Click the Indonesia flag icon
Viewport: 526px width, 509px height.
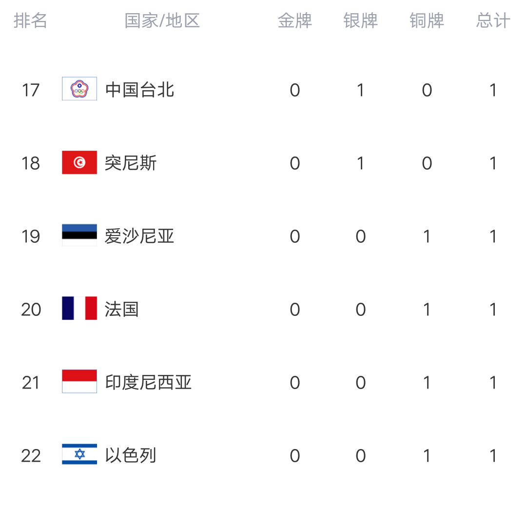point(79,381)
